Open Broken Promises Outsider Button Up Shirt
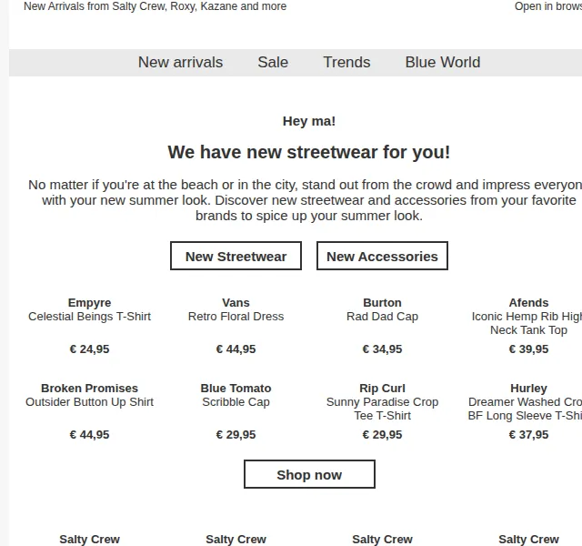582x546 pixels. click(89, 402)
